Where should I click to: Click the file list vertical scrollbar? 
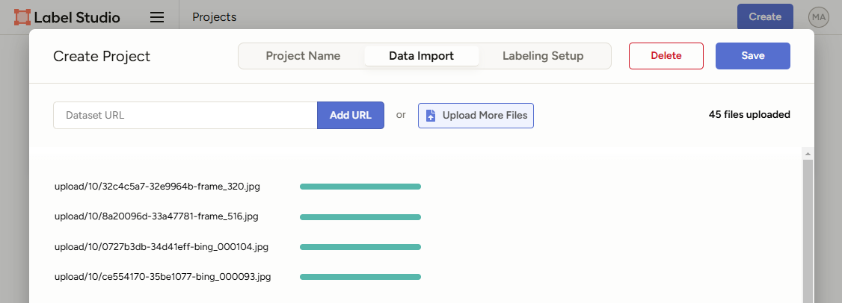pos(807,231)
